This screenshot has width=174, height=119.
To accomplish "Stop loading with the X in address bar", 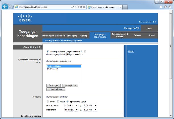I will 84,7.
